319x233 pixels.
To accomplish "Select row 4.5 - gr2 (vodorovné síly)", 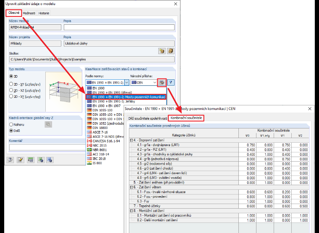I will tap(219, 164).
